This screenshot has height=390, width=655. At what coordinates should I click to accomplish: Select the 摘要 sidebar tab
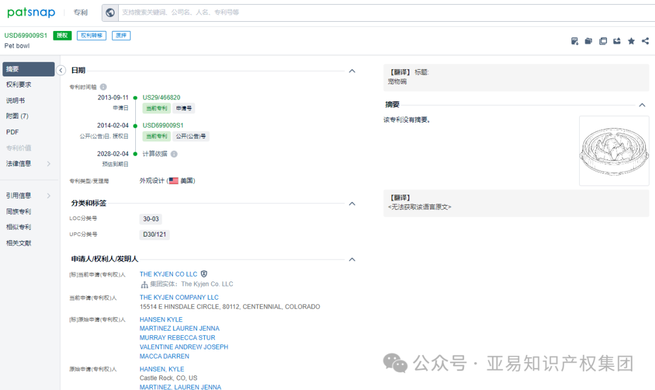point(29,69)
